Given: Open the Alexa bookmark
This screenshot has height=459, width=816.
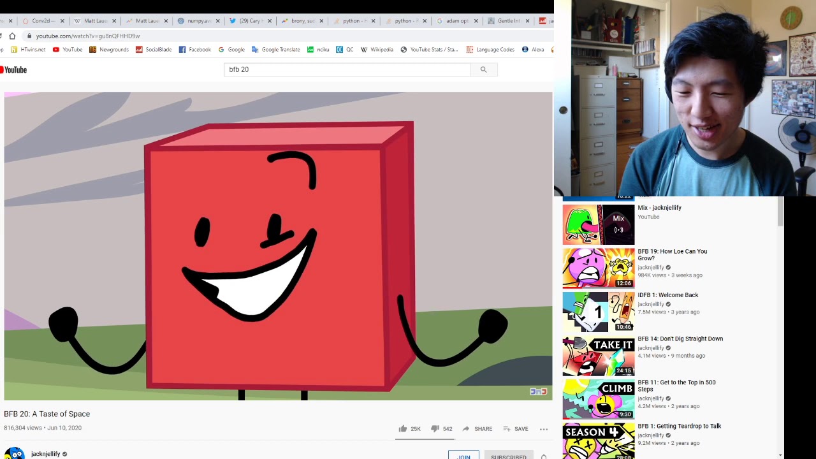Looking at the screenshot, I should click(x=533, y=49).
